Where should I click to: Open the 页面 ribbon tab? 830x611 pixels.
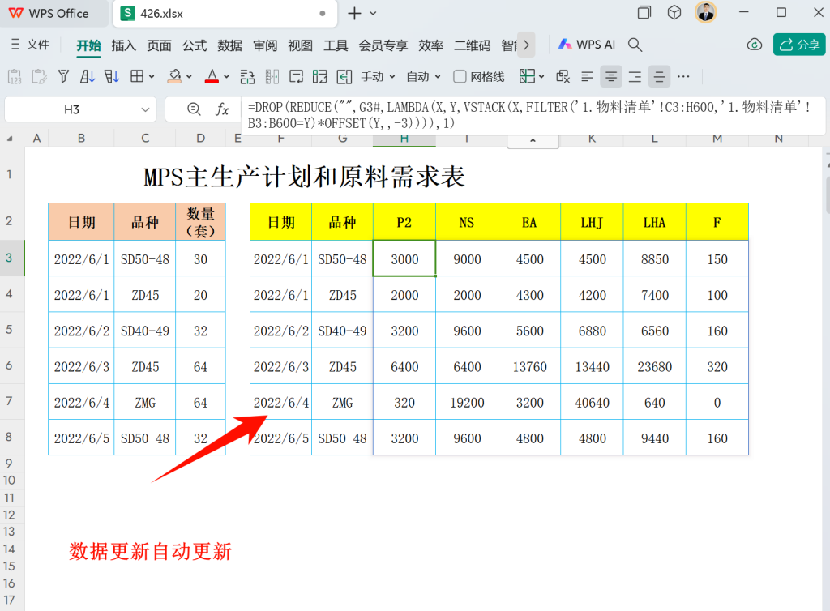(159, 45)
